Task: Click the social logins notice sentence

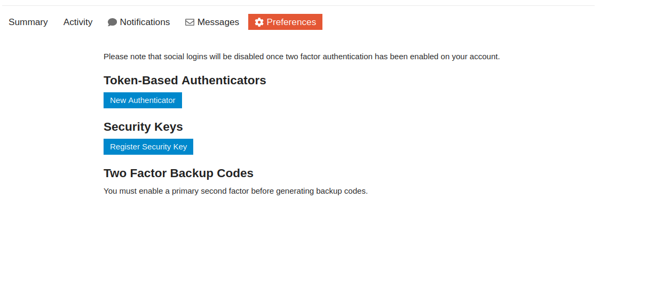Action: click(x=302, y=57)
